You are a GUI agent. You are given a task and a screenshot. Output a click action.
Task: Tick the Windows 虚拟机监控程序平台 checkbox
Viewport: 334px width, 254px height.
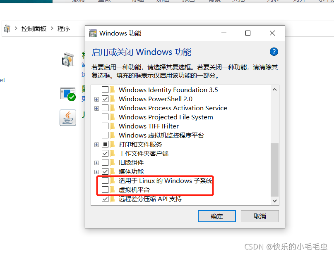(x=105, y=135)
